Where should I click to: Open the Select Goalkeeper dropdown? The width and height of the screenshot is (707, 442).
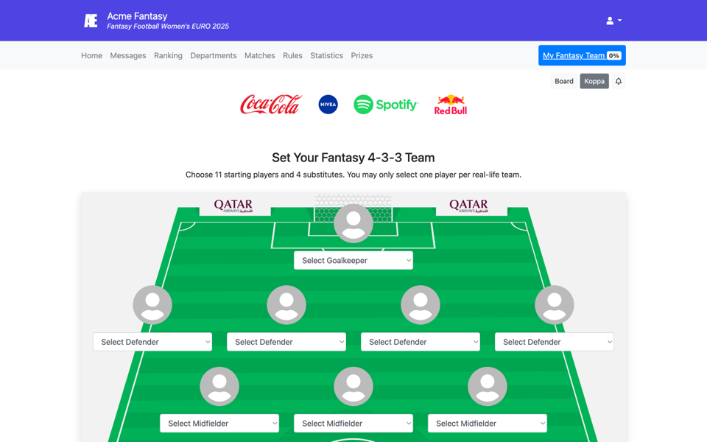pos(353,260)
